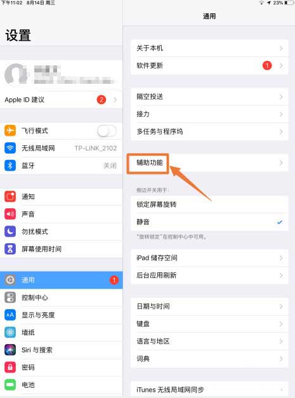Select the Bluetooth (蓝牙) icon
The width and height of the screenshot is (295, 398).
pos(10,166)
